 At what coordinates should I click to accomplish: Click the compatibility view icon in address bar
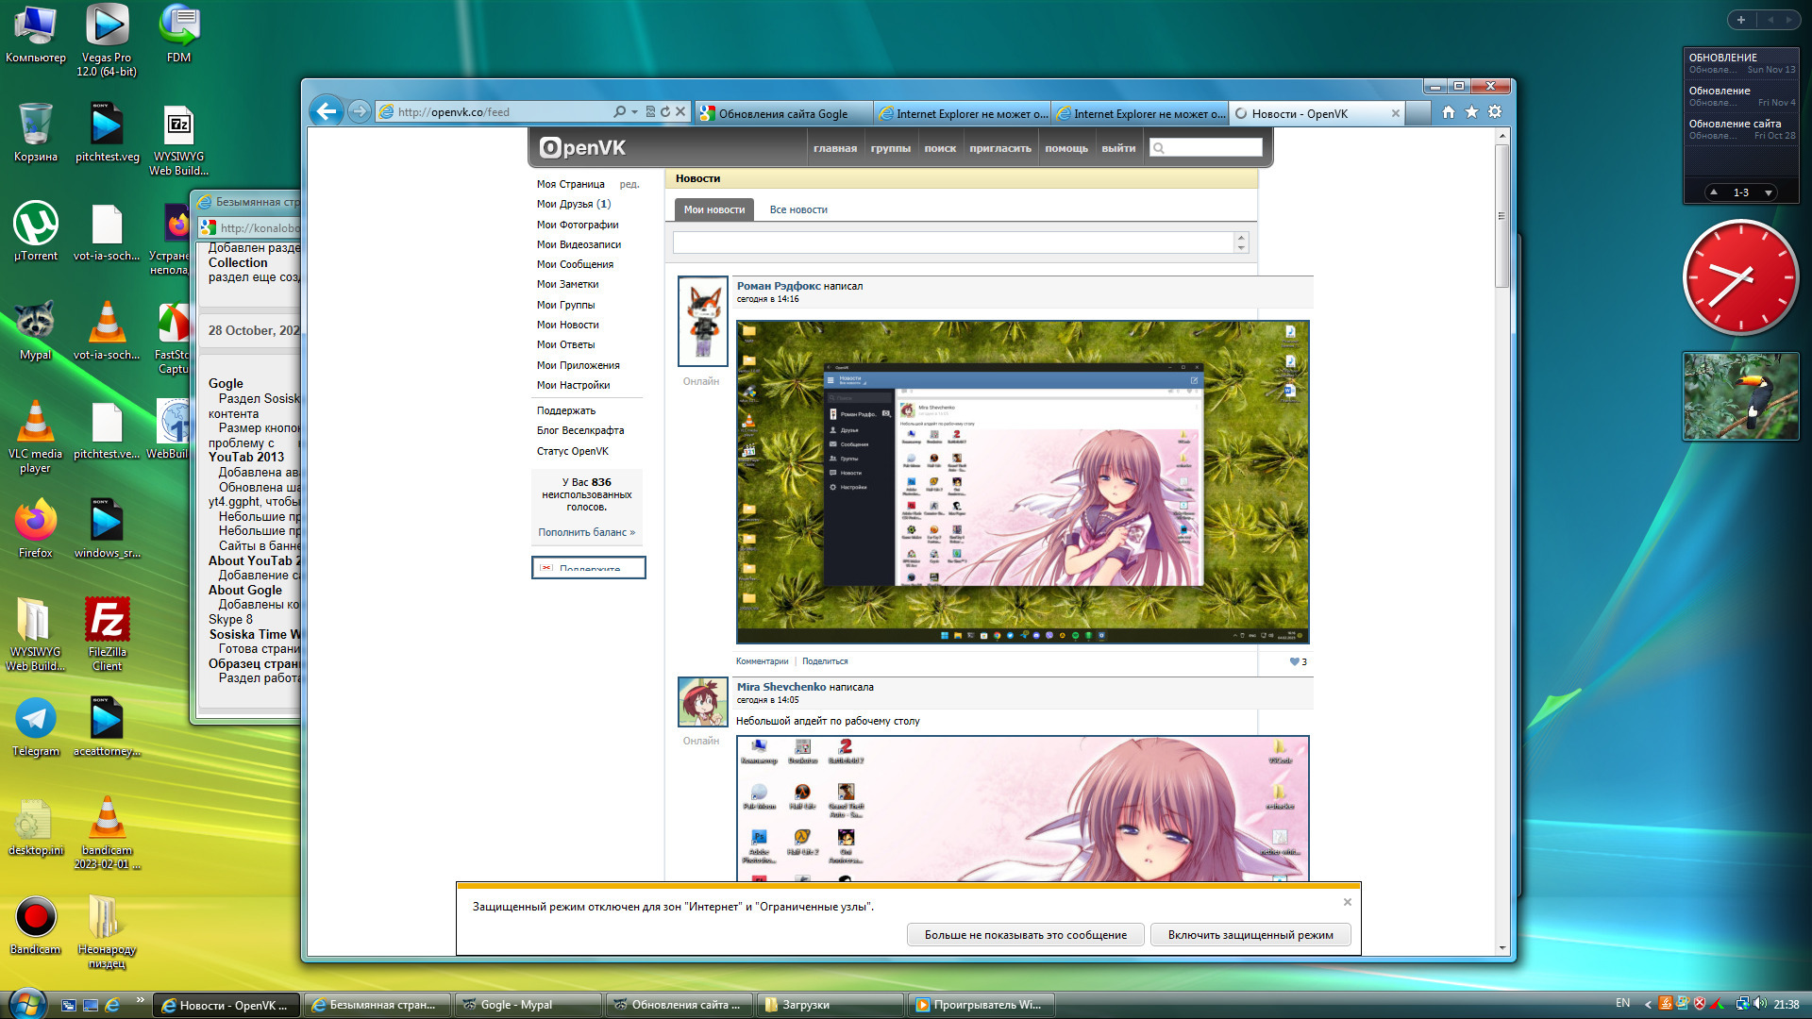point(650,112)
